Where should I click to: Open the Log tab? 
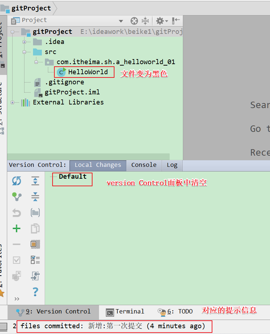pyautogui.click(x=172, y=165)
